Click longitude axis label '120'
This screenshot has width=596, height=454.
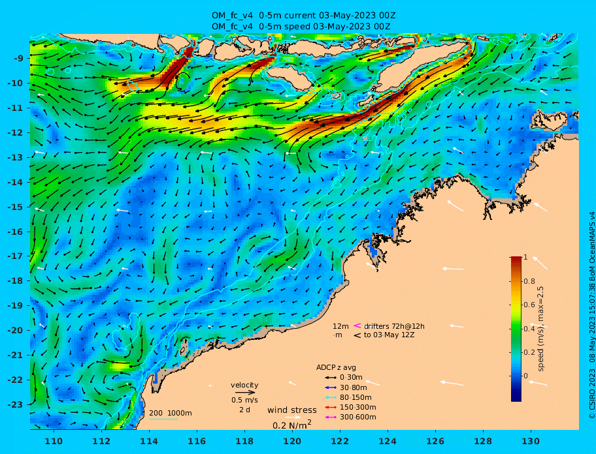292,441
